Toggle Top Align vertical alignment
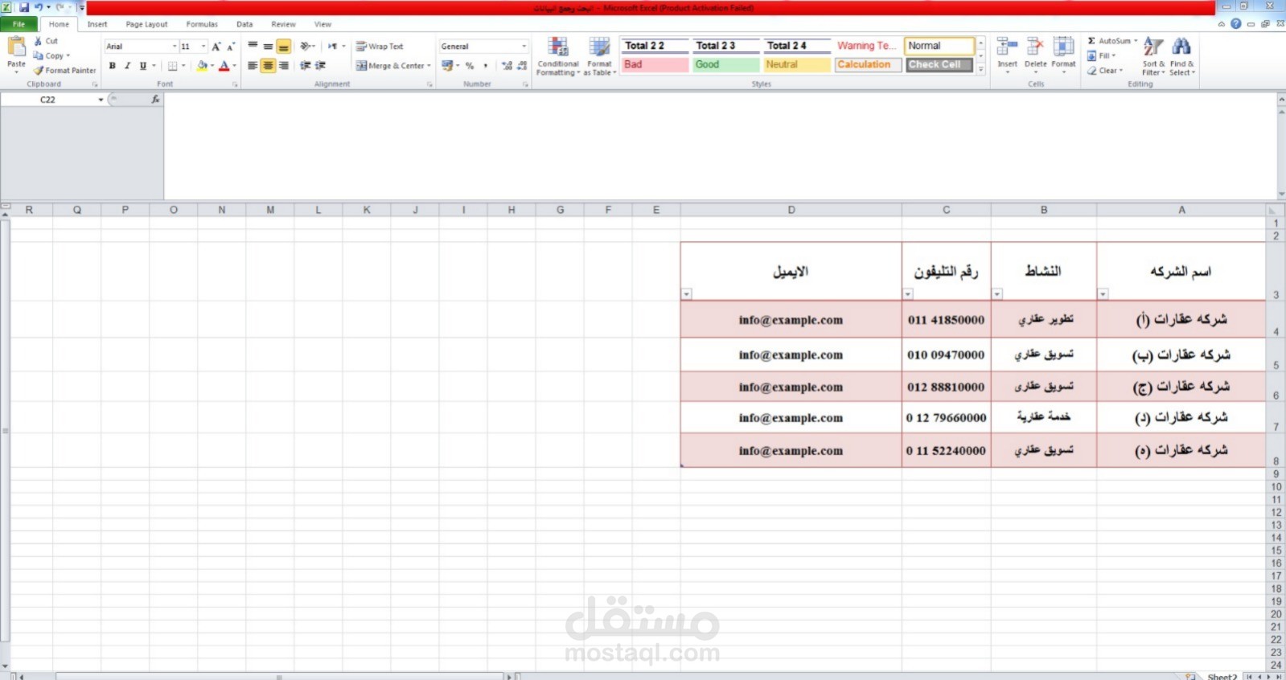 [x=253, y=47]
